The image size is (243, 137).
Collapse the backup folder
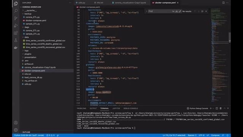click(28, 14)
